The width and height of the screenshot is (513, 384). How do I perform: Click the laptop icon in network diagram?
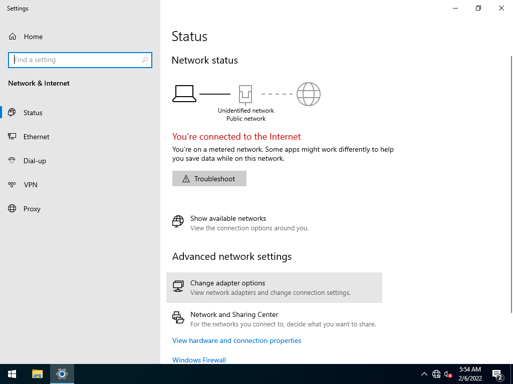[184, 94]
